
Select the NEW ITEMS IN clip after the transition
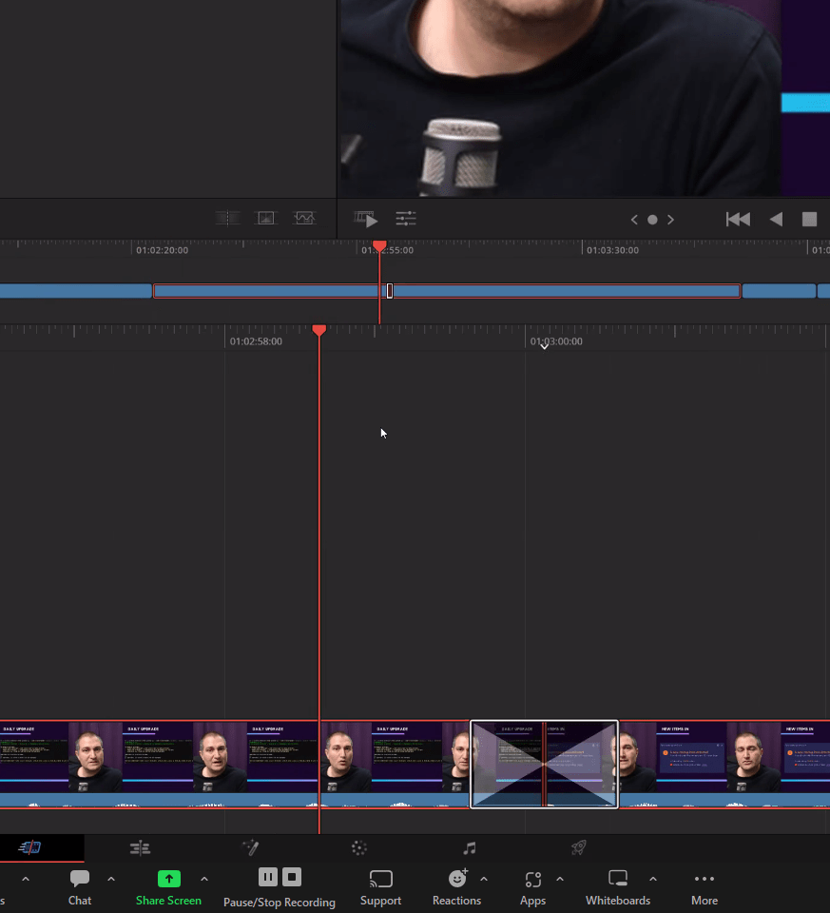coord(724,764)
